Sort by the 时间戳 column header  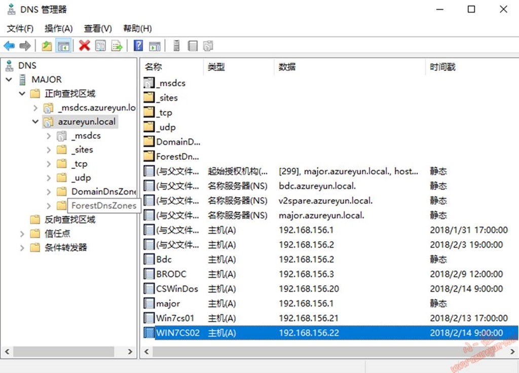coord(472,67)
